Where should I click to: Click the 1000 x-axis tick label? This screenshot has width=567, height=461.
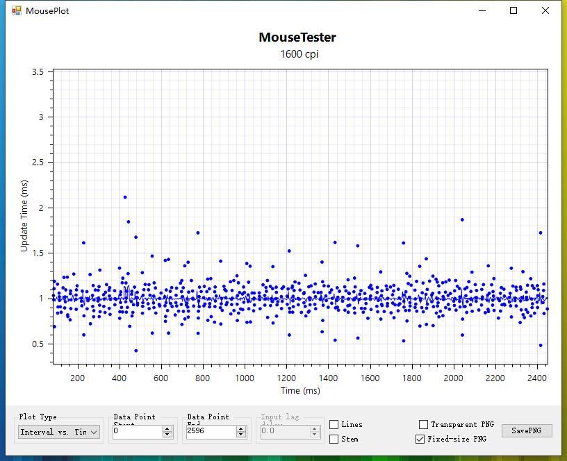point(245,378)
